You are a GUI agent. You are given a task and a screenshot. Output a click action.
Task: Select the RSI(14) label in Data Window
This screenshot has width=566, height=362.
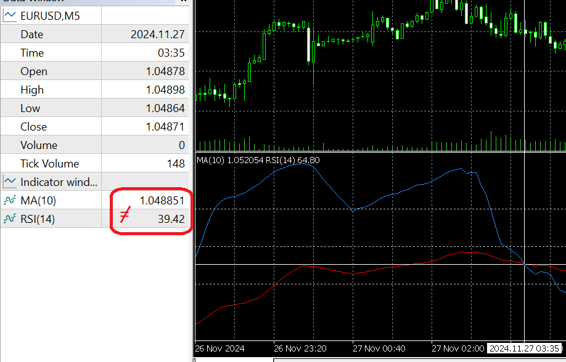click(38, 219)
